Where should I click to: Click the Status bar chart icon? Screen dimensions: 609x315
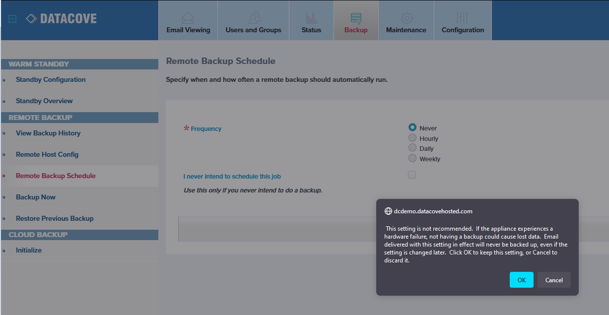point(311,18)
